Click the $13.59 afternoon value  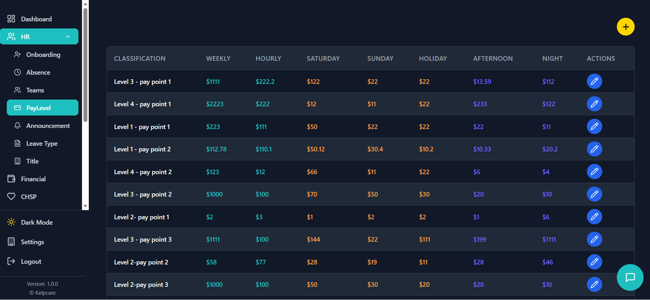[x=482, y=81]
